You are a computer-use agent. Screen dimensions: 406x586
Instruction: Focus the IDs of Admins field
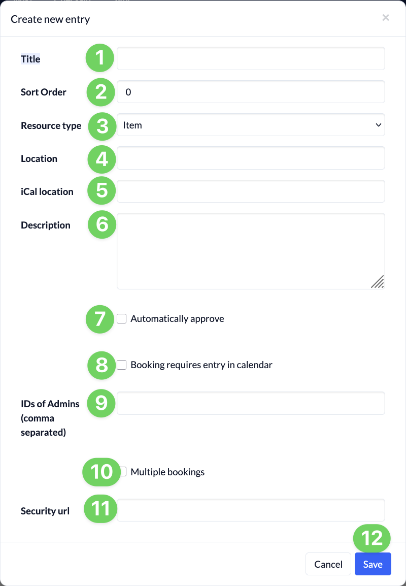point(251,403)
